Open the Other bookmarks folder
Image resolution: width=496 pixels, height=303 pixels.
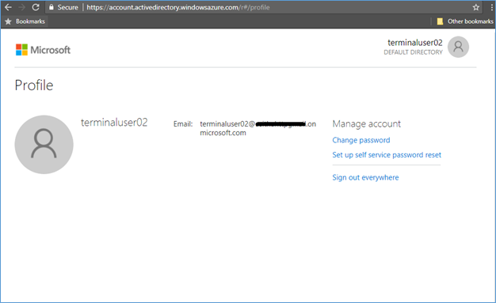click(465, 21)
